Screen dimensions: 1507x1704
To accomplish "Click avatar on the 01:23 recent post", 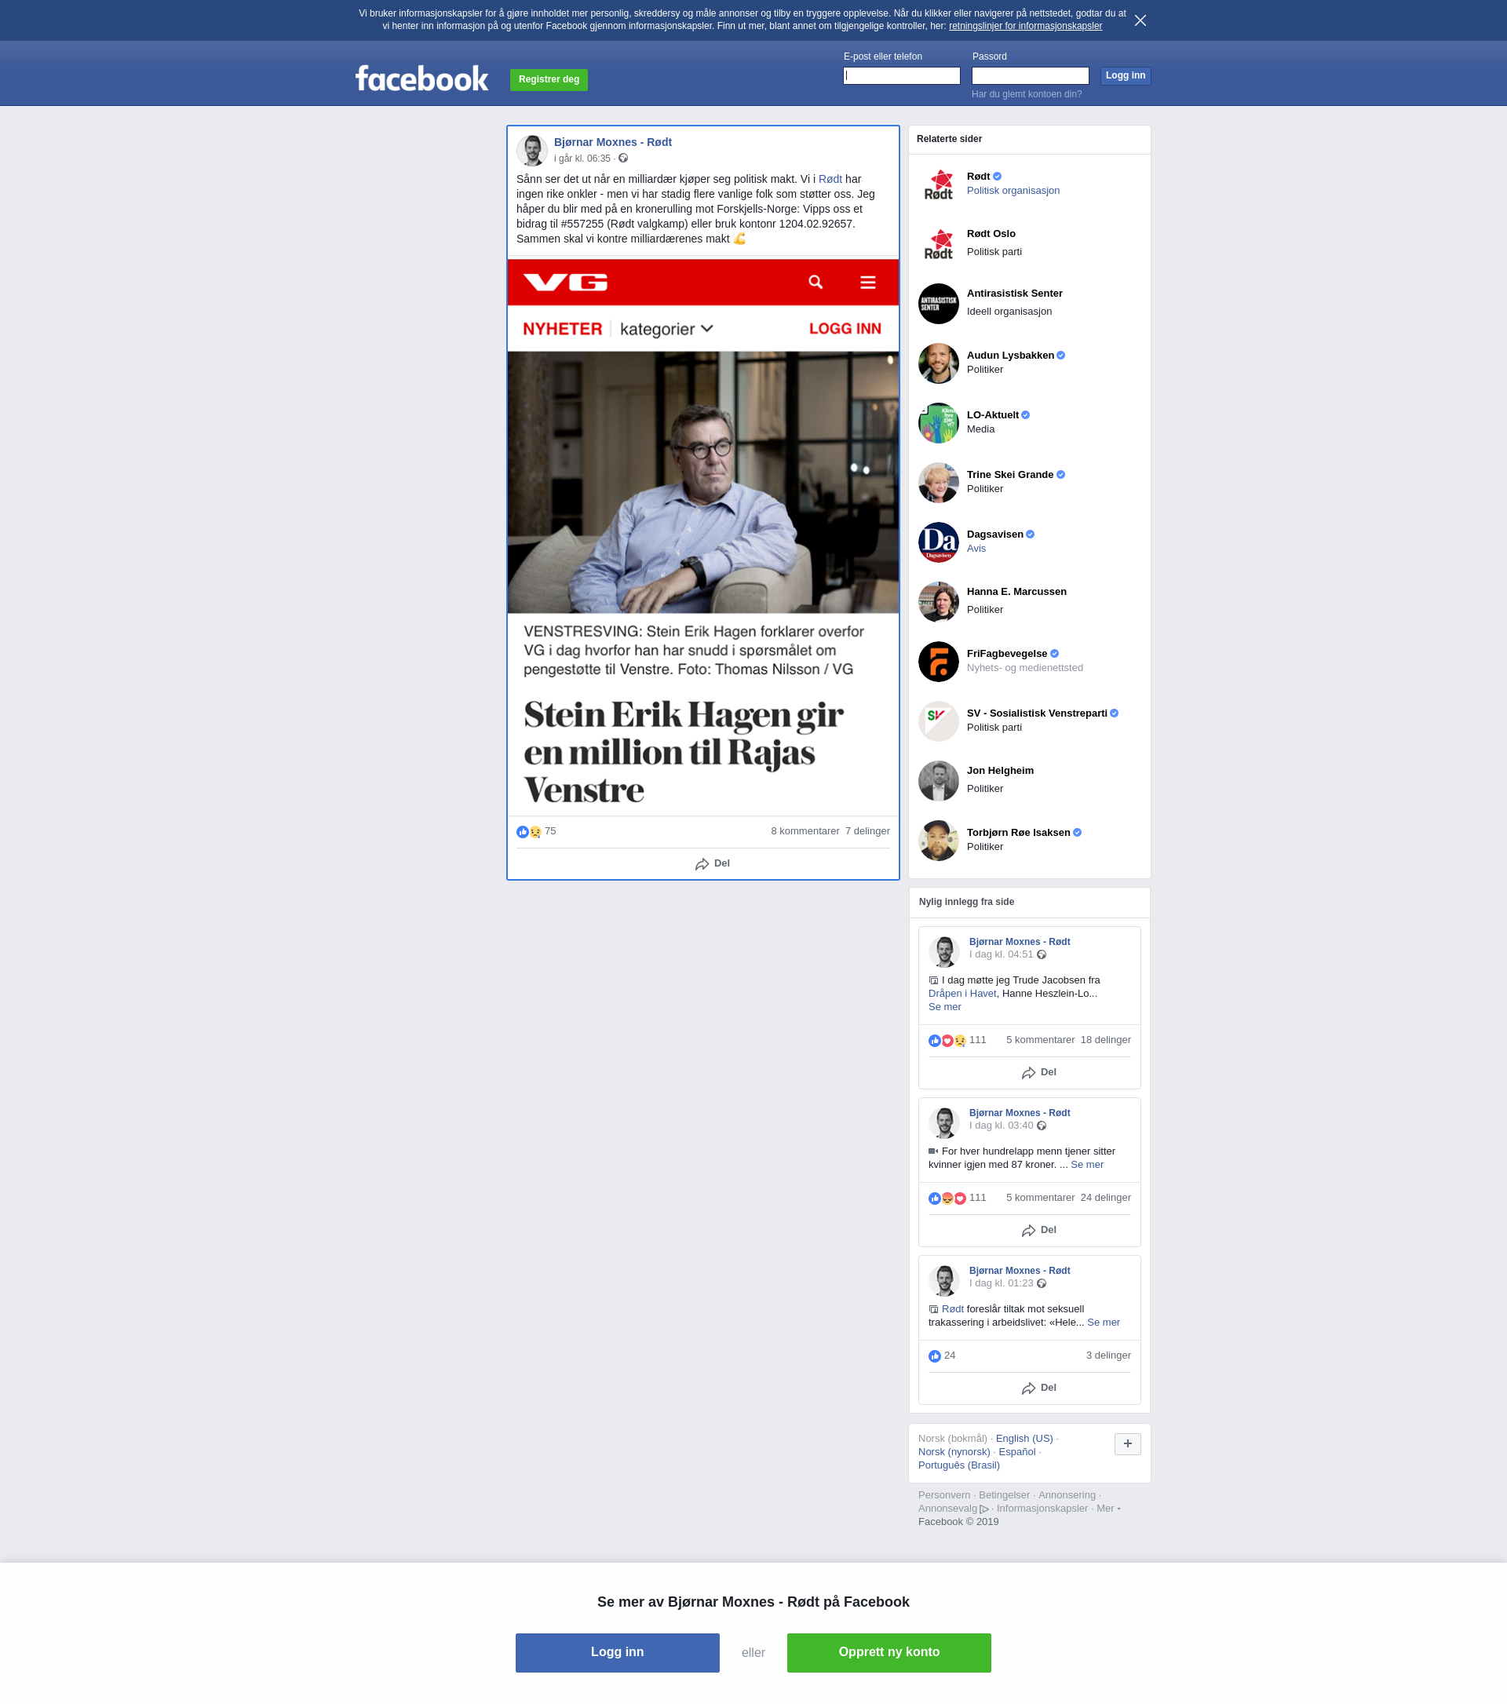I will (944, 1279).
